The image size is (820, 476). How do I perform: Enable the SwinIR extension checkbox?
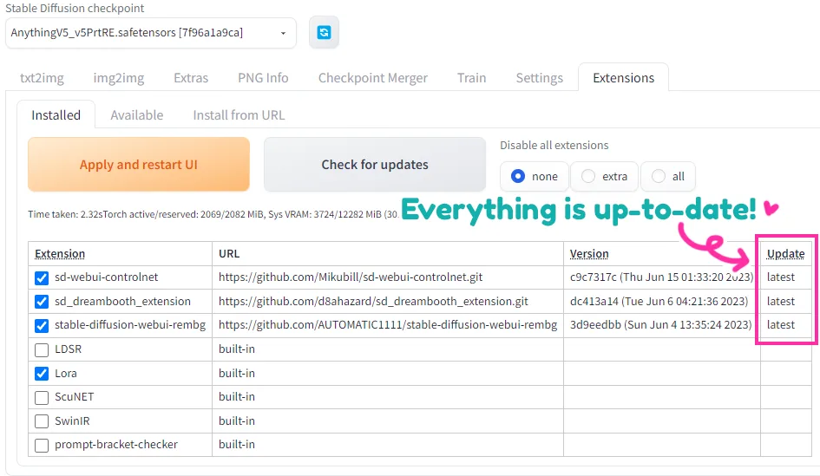tap(42, 421)
